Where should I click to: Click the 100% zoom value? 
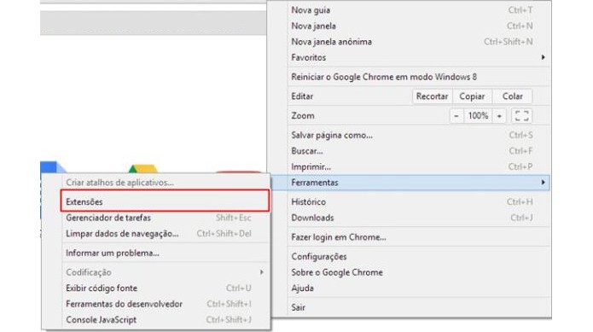point(478,116)
